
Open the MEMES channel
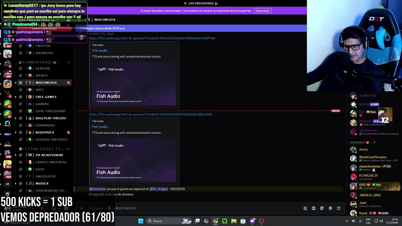44,75
